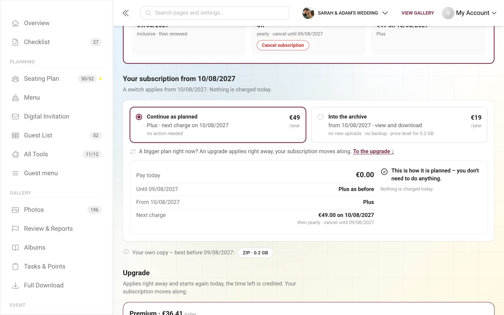Viewport: 504px width, 315px height.
Task: Click the Seating Plan yellow status dot
Action: [100, 79]
